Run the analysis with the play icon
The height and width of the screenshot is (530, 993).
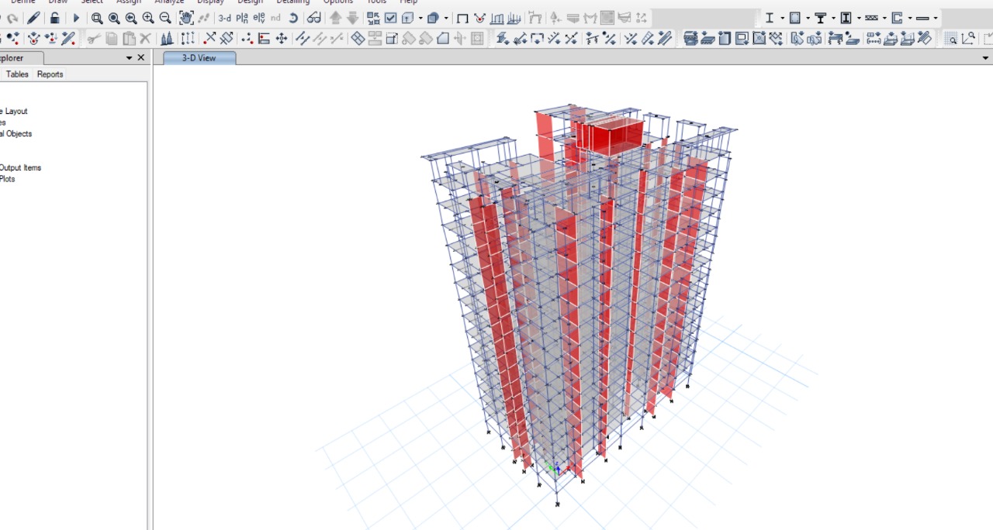[76, 18]
